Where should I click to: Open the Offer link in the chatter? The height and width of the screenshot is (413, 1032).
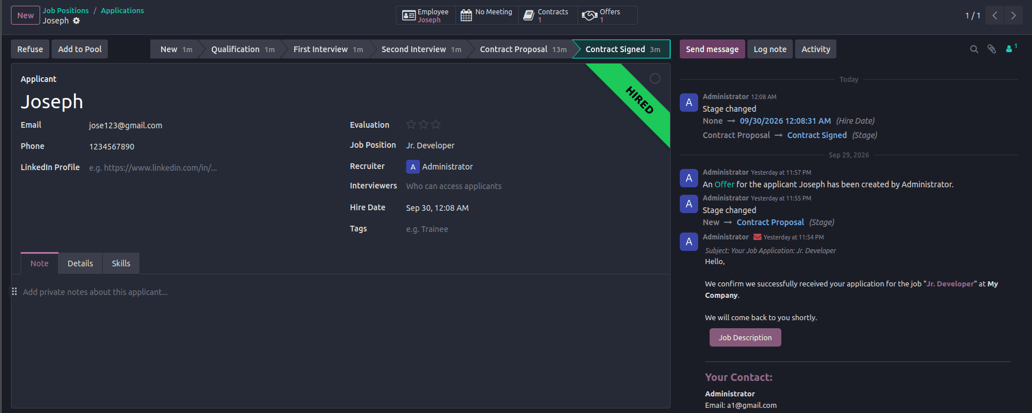[724, 184]
